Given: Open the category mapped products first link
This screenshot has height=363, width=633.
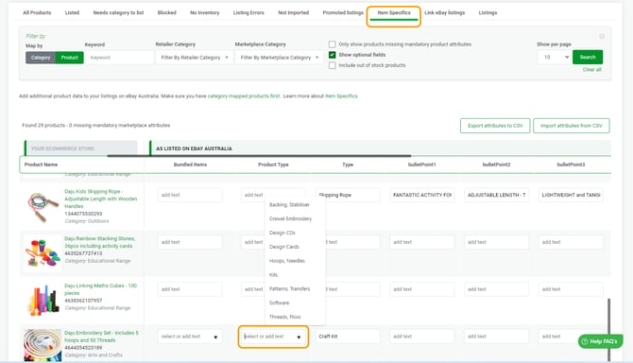Looking at the screenshot, I should [244, 96].
